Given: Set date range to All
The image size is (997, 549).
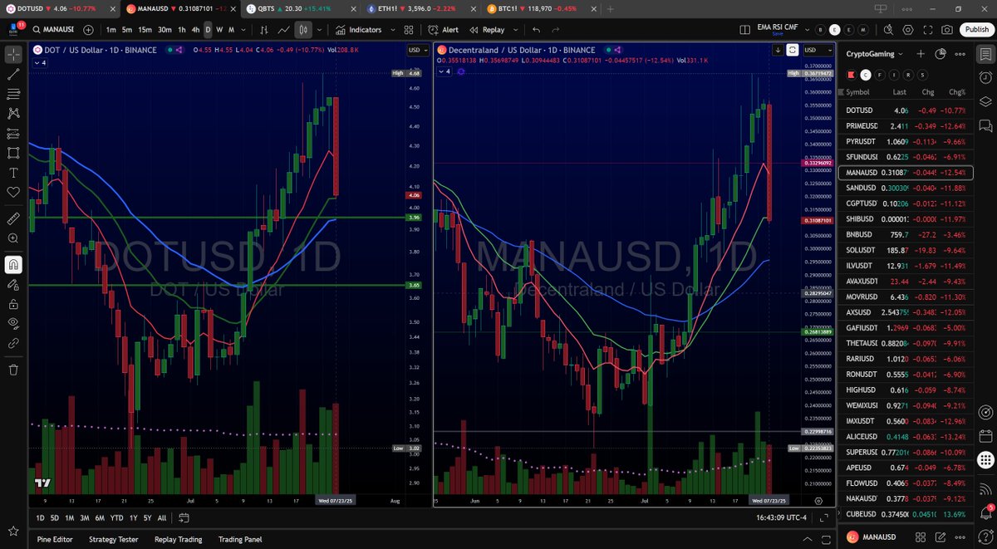Looking at the screenshot, I should (161, 517).
